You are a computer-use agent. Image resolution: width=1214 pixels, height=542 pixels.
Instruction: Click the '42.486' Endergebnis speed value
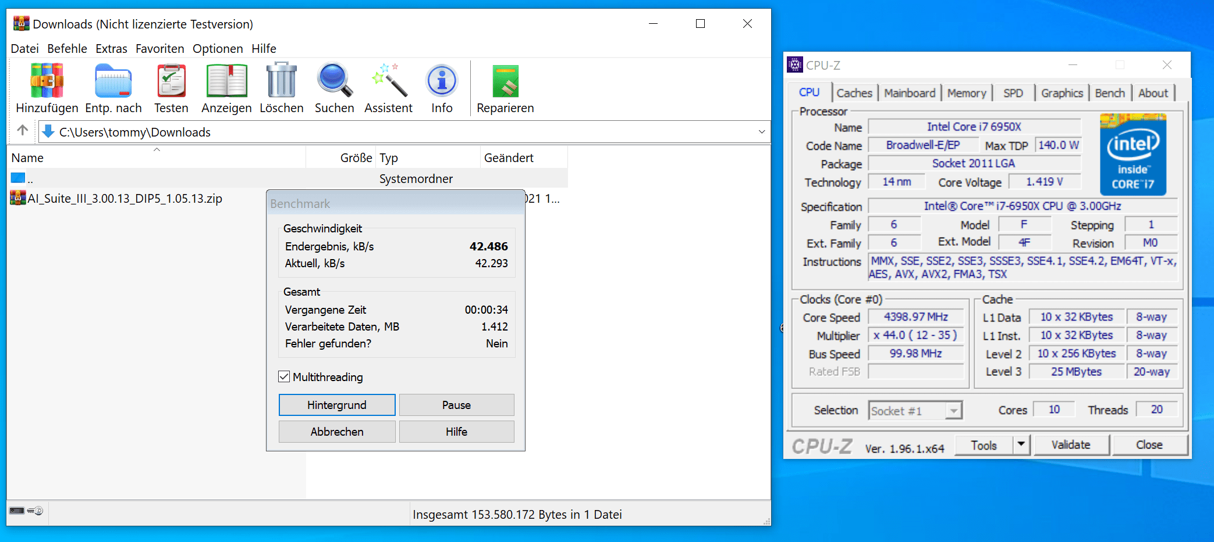point(489,246)
